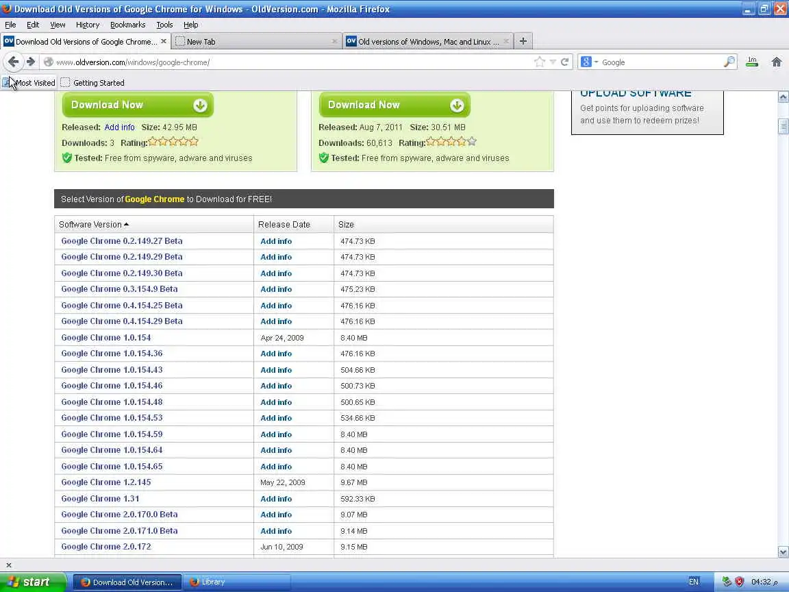
Task: Click the site identity globe icon
Action: point(49,62)
